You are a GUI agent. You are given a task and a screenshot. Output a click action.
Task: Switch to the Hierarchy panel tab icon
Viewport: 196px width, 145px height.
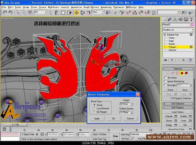click(175, 19)
